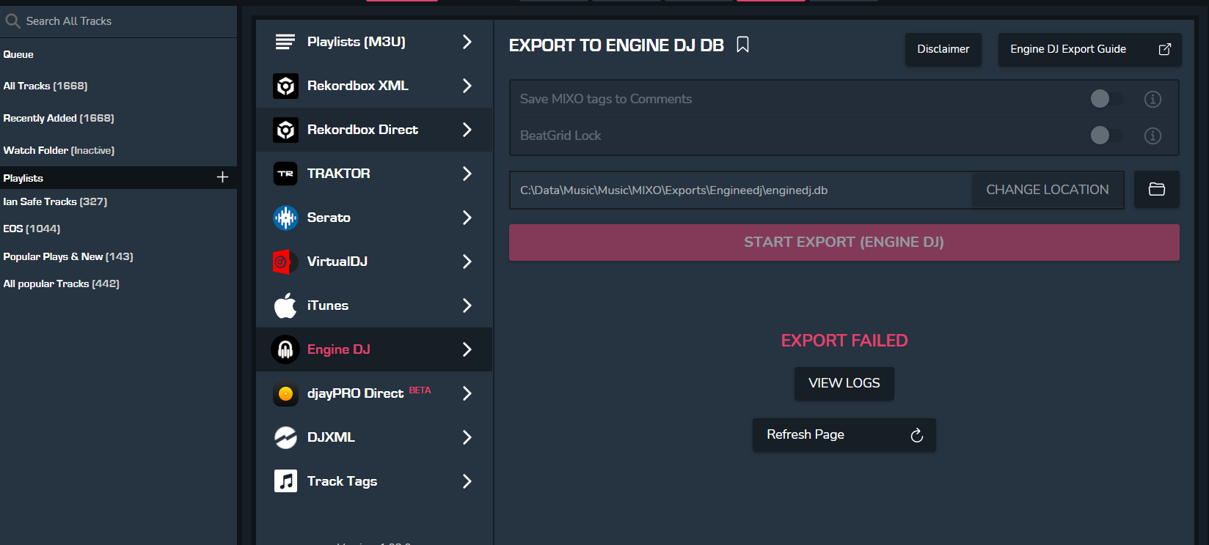The image size is (1209, 545).
Task: Expand VirtualDJ chevron
Action: point(467,262)
